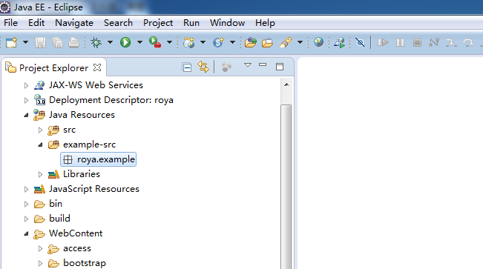
Task: Click the Open Task folder icon
Action: (x=267, y=42)
